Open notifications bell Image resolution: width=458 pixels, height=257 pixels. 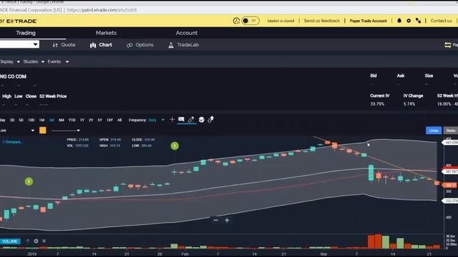[x=399, y=21]
